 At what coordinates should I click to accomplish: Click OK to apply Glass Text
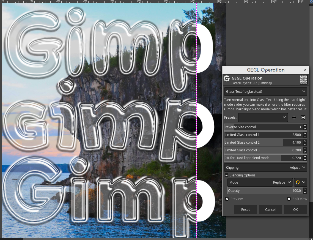click(x=295, y=210)
